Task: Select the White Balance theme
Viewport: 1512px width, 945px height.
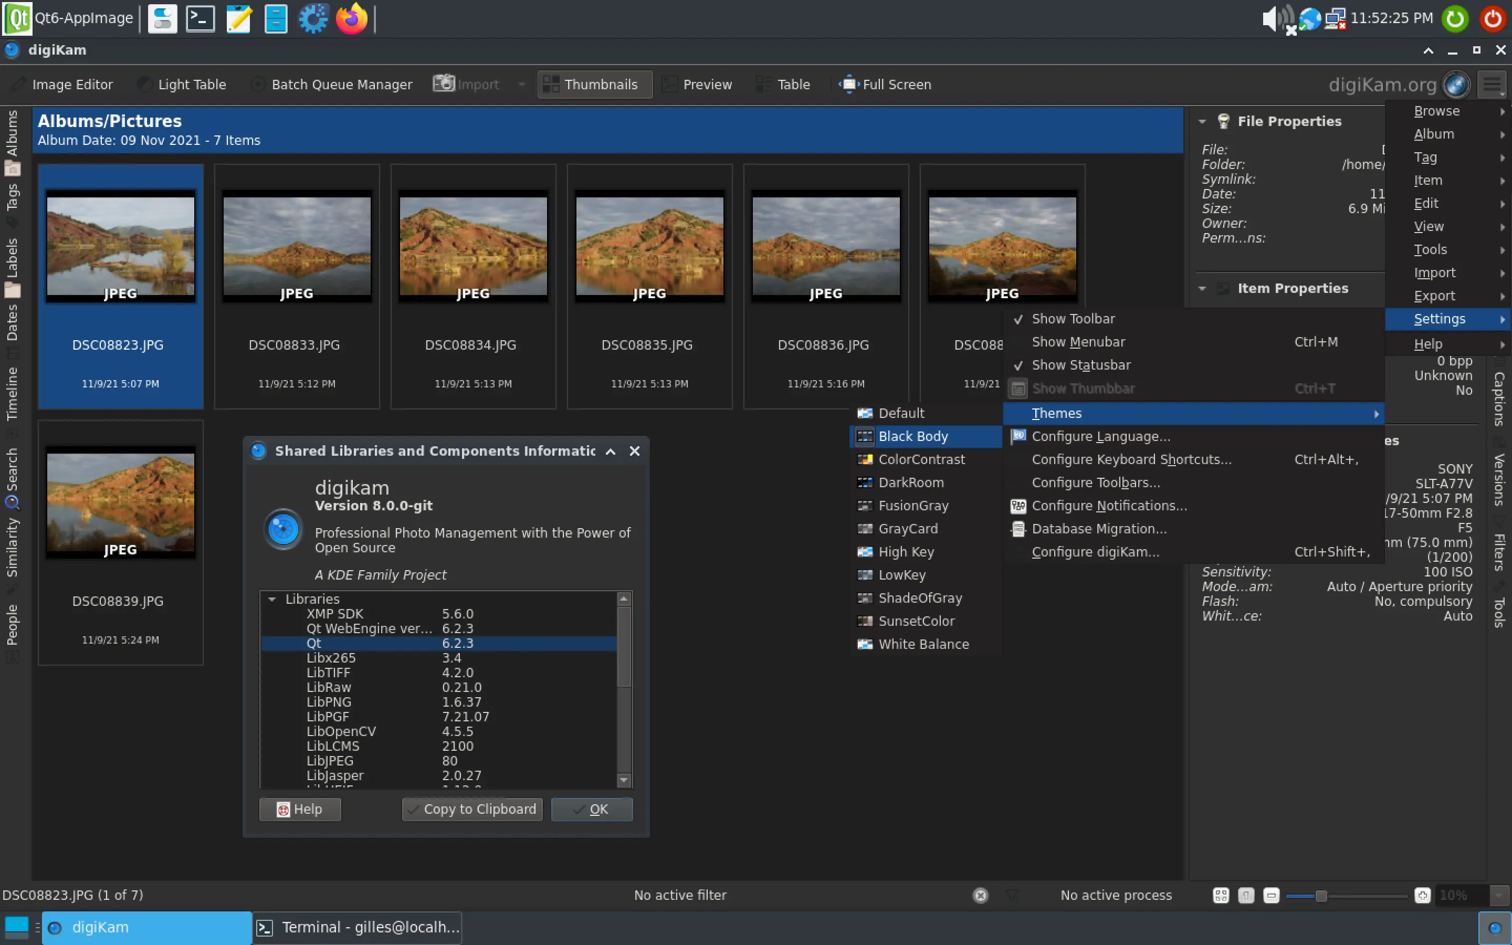Action: click(923, 644)
